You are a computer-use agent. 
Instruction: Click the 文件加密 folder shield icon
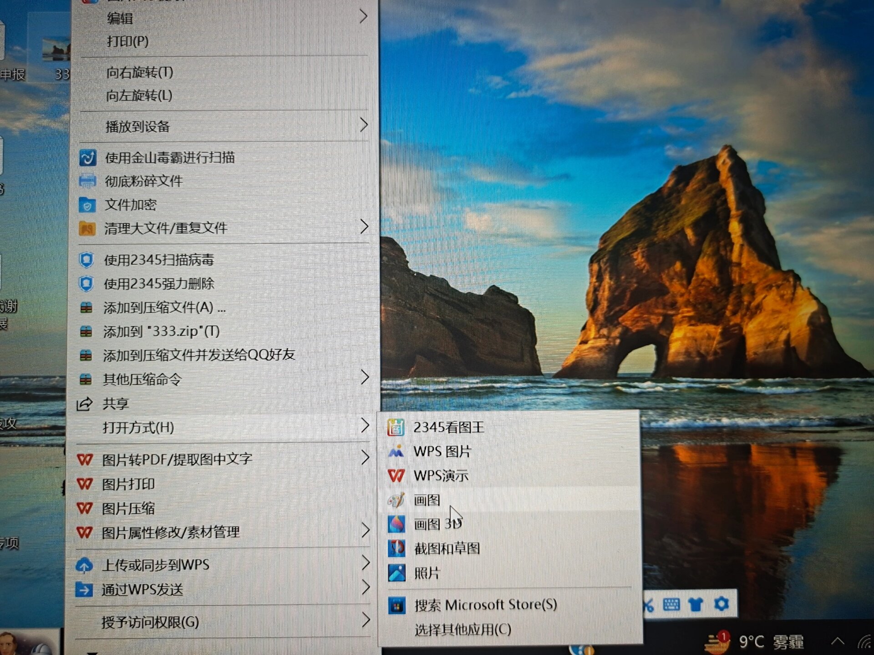tap(87, 205)
